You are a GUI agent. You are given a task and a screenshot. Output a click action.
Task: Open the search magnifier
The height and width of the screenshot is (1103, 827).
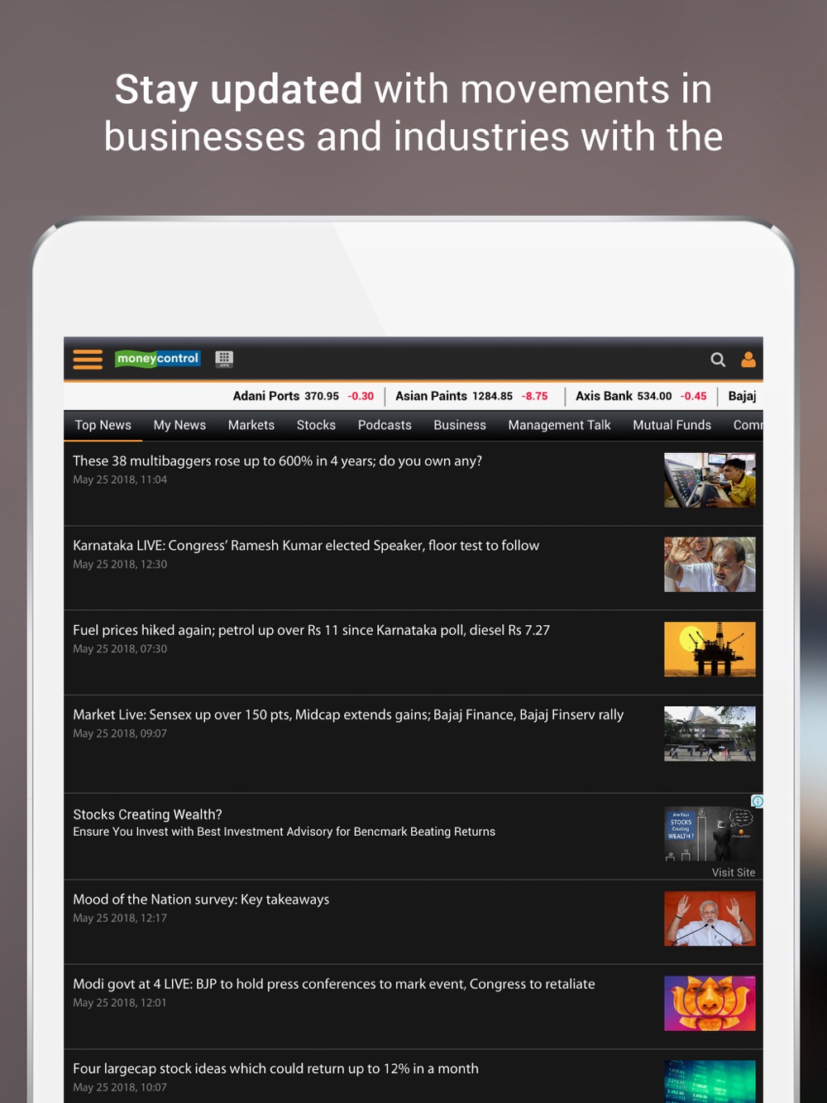pyautogui.click(x=718, y=360)
